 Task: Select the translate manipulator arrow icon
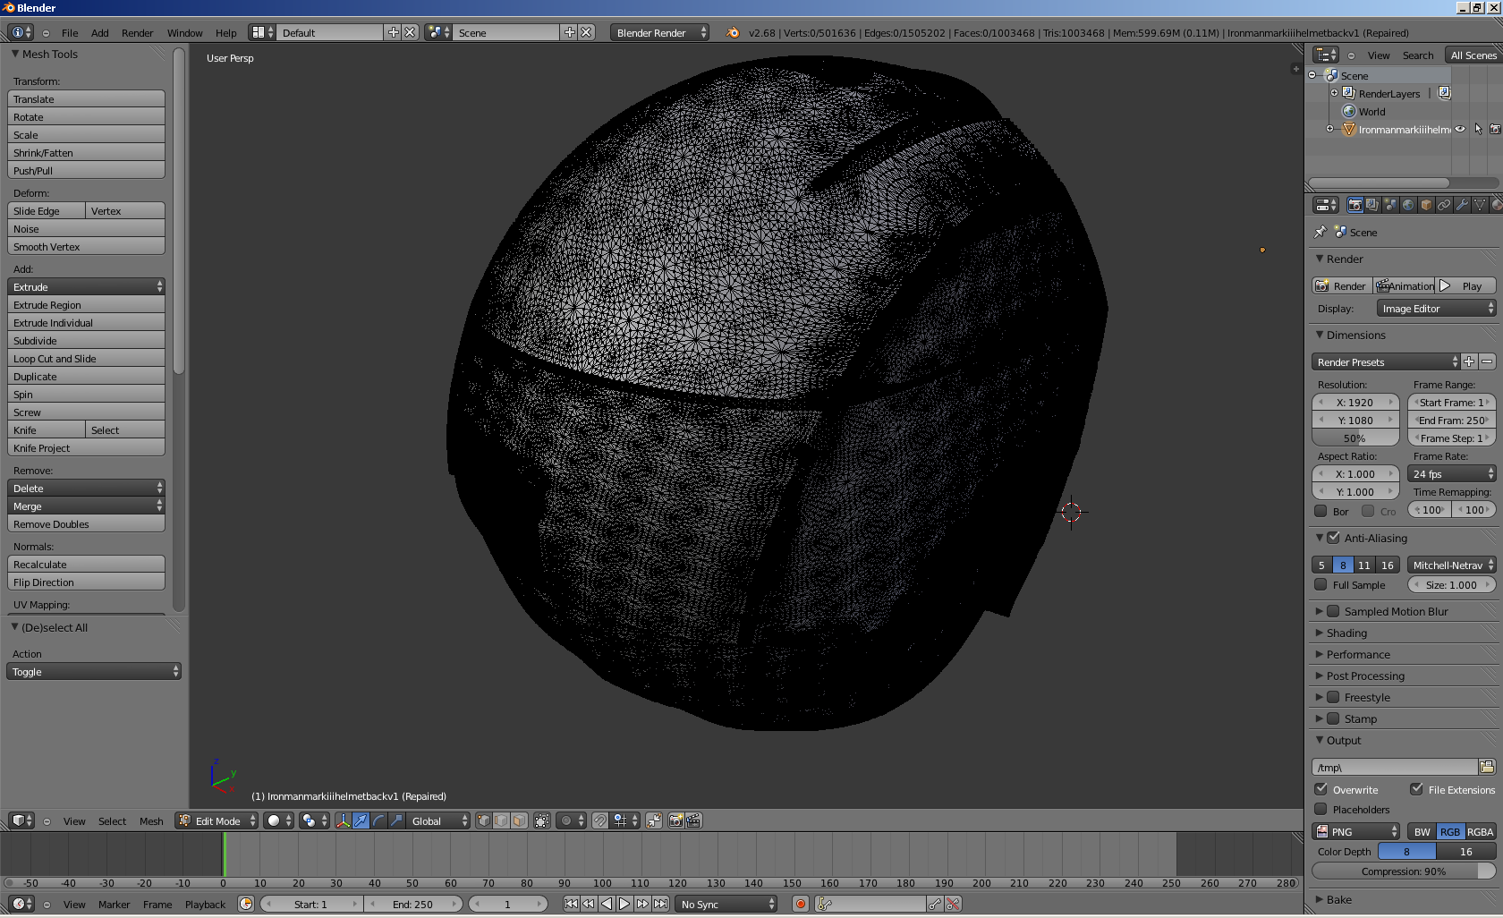point(361,820)
